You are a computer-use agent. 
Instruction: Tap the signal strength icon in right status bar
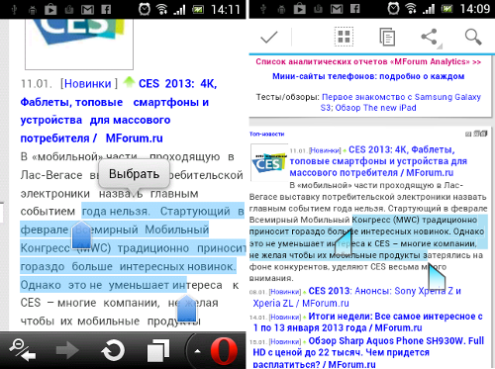[428, 9]
